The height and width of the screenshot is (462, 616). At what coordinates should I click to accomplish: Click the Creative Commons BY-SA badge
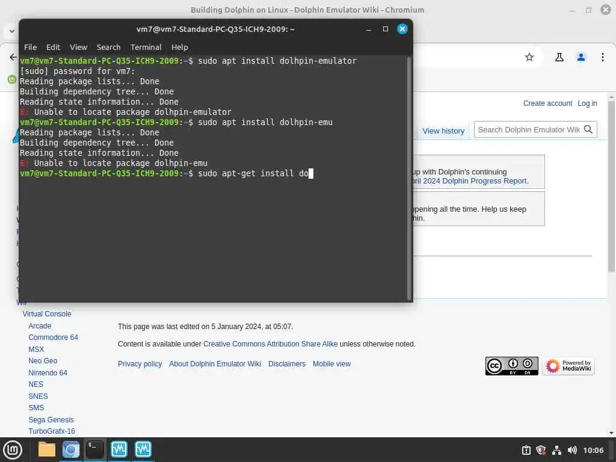tap(511, 366)
